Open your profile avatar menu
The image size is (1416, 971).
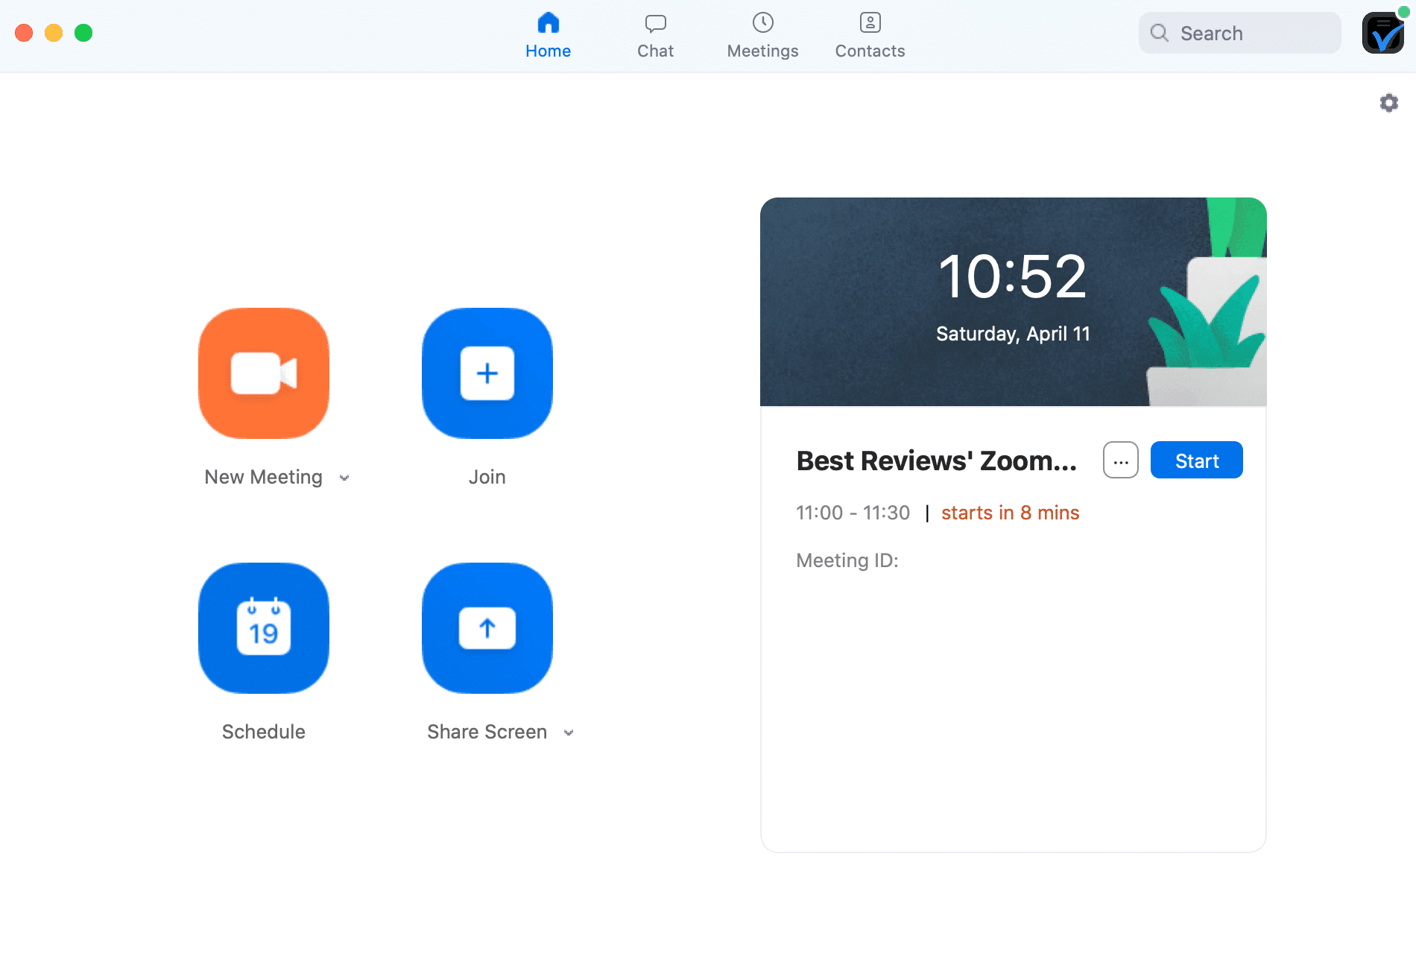click(x=1382, y=33)
